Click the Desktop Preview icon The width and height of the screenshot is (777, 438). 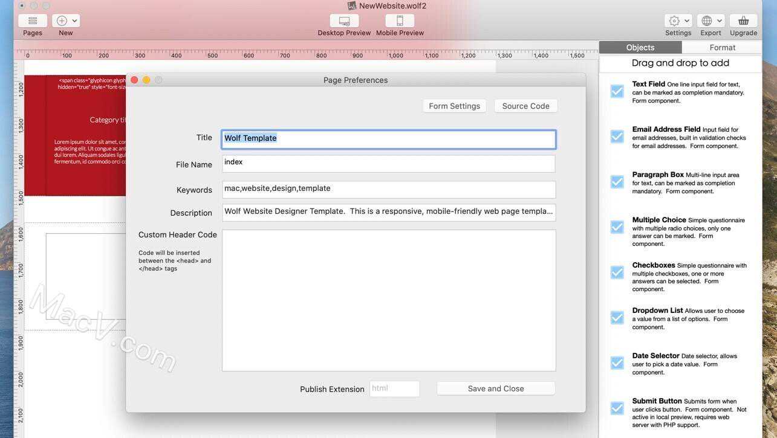[344, 21]
